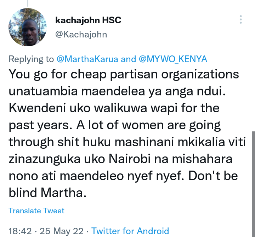Open the kachajohn HSC display name
The height and width of the screenshot is (237, 255).
pos(88,20)
